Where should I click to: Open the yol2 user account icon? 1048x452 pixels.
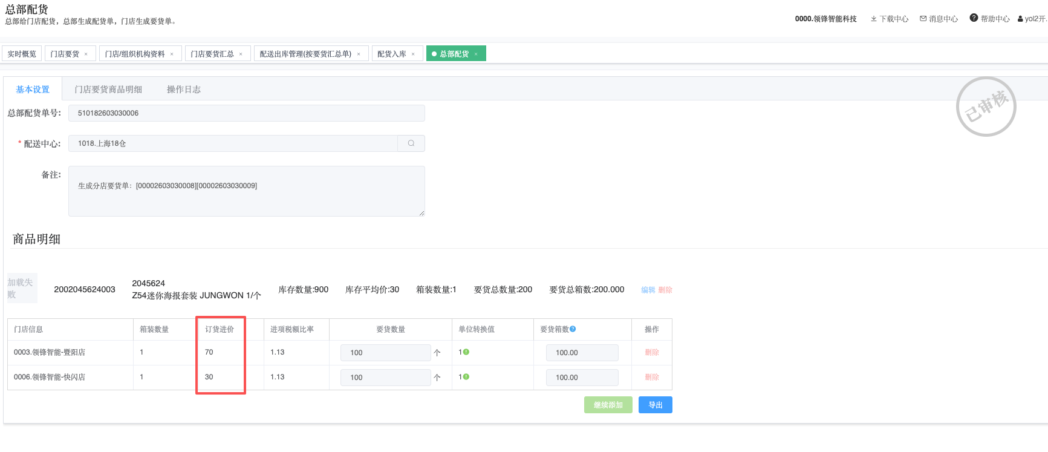click(1020, 19)
